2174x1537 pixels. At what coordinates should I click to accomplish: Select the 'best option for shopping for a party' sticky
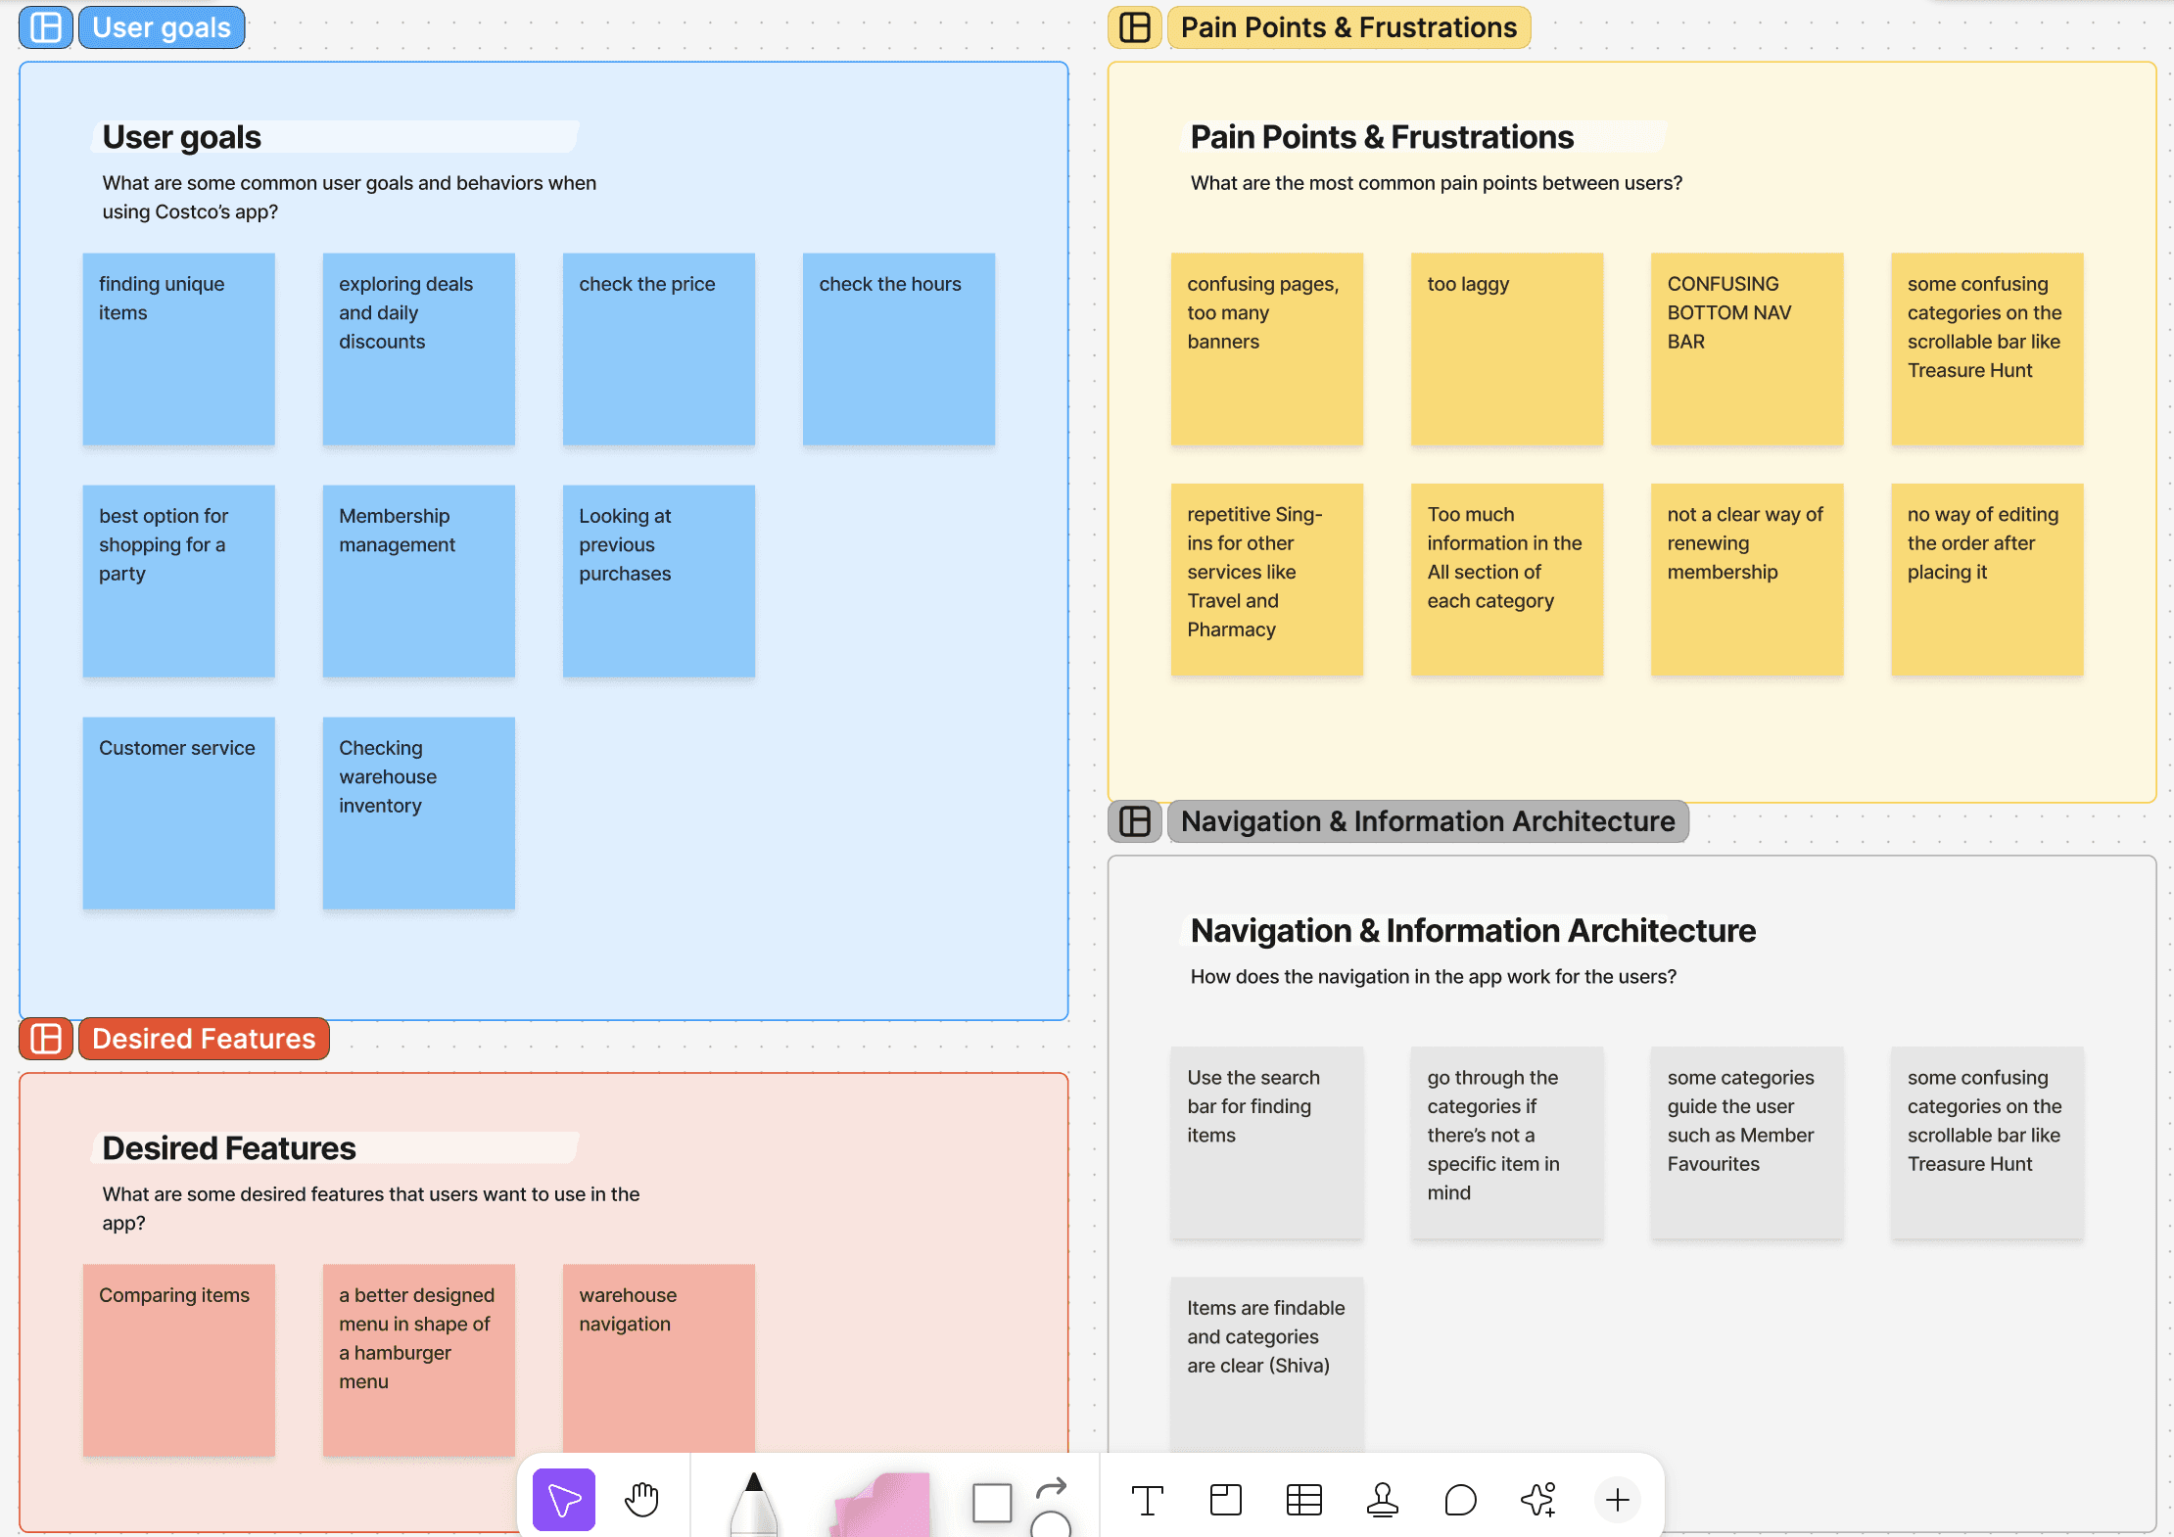point(179,582)
